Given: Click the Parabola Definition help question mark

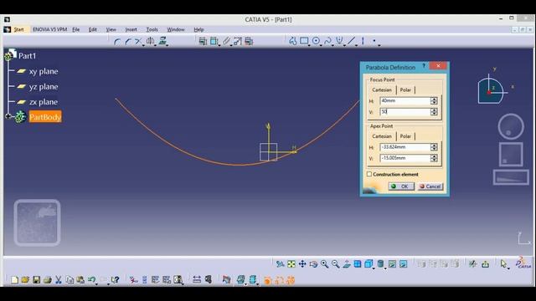Looking at the screenshot, I should [424, 65].
